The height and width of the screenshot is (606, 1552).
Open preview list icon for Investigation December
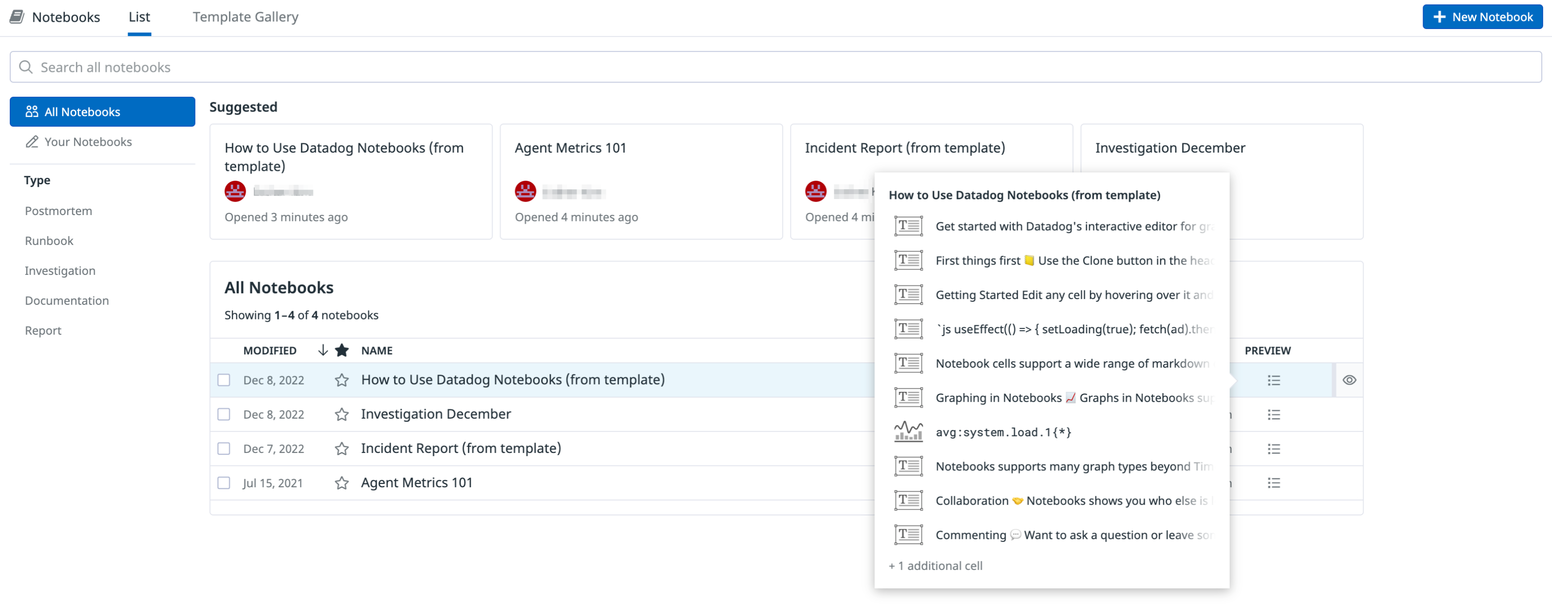pos(1273,415)
